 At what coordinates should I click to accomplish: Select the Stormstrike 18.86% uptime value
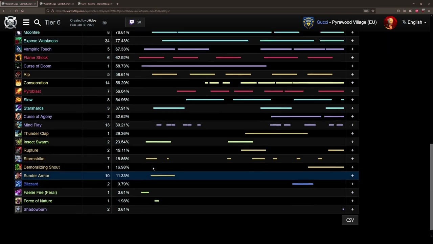122,159
